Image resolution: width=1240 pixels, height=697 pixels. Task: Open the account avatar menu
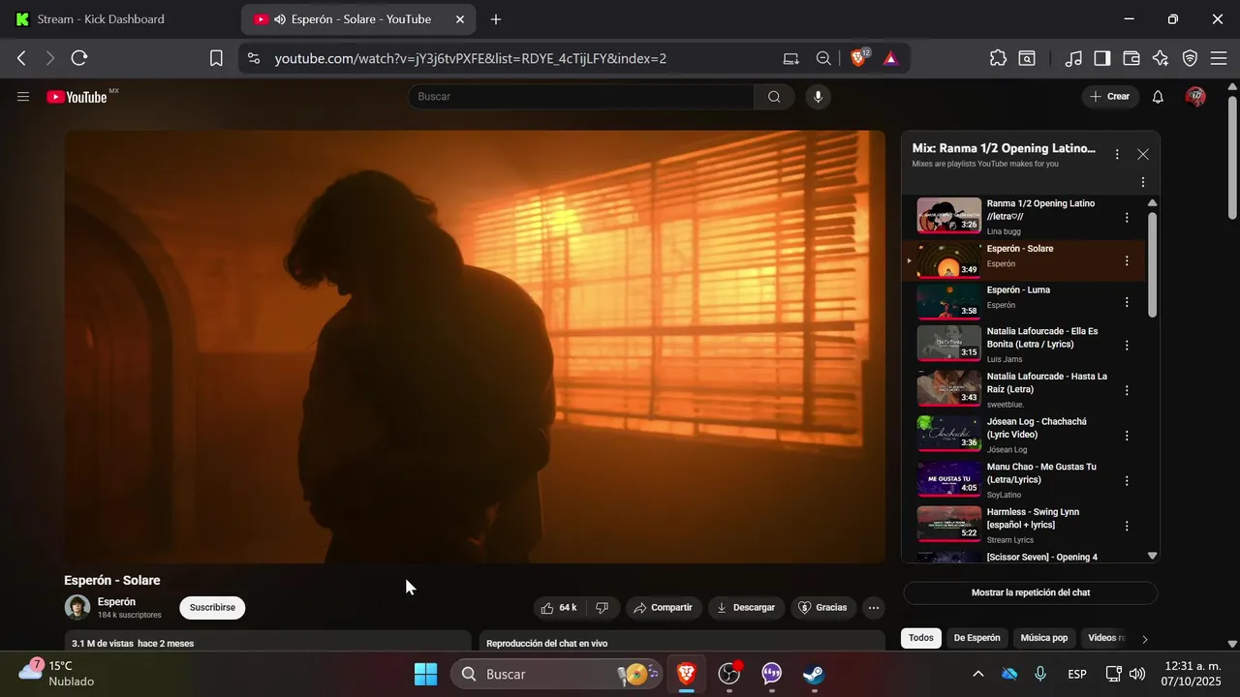[x=1195, y=97]
